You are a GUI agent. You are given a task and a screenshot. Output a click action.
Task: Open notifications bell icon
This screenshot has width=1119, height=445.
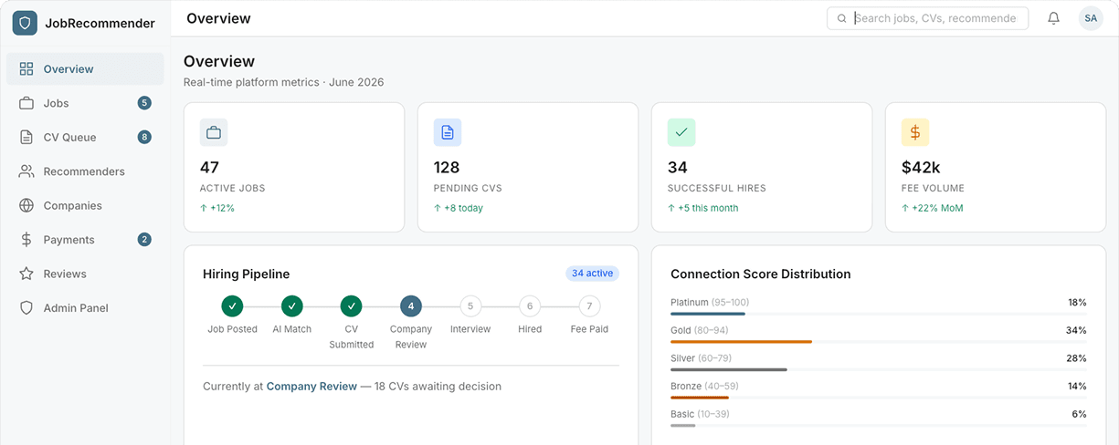coord(1053,18)
